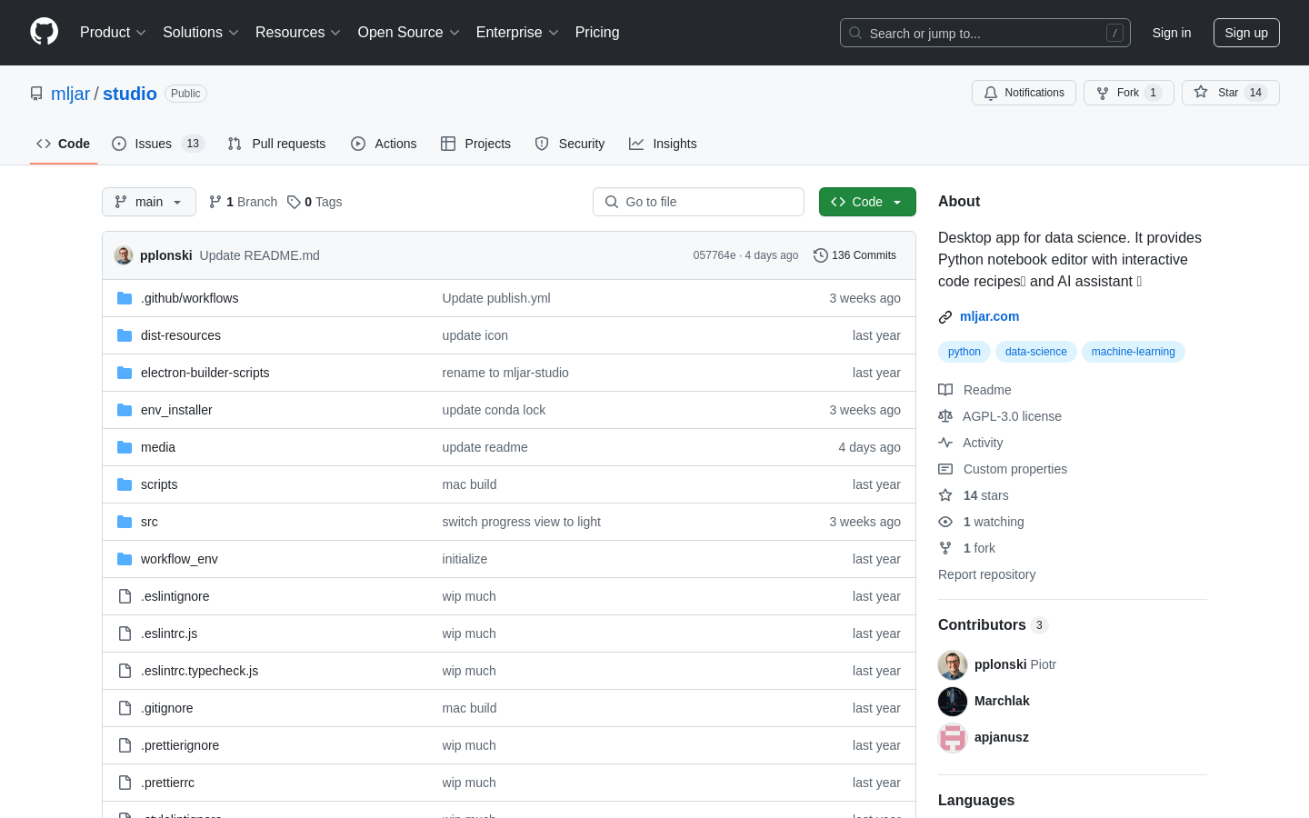Open the Resources dropdown

298,33
